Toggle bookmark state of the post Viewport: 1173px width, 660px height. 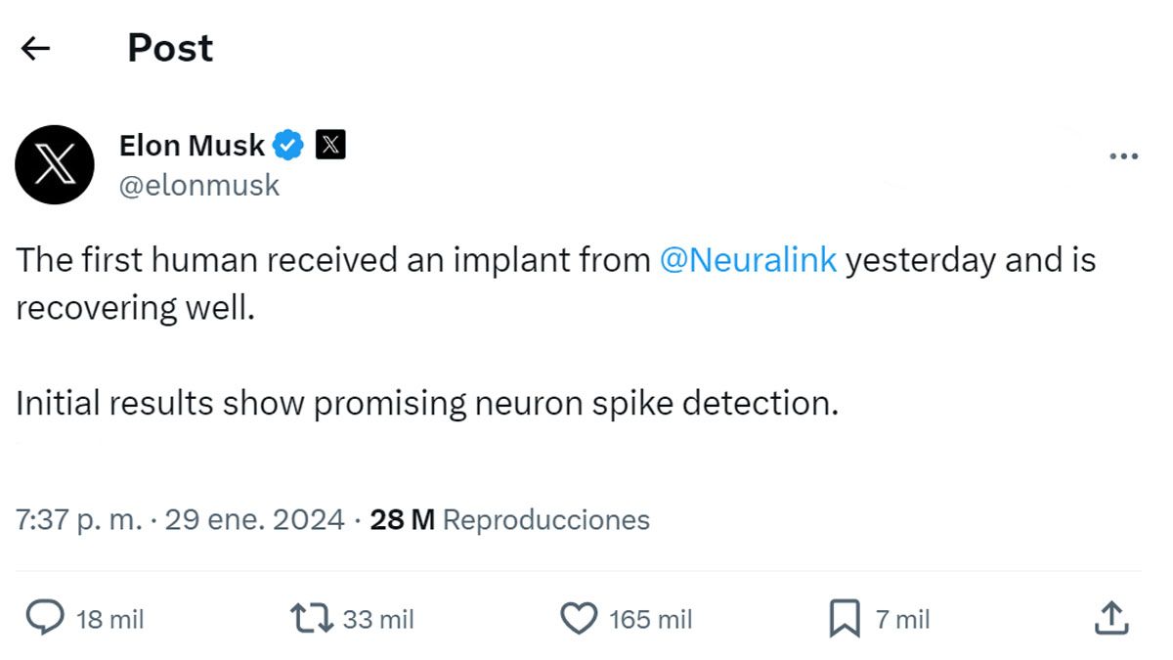[843, 616]
